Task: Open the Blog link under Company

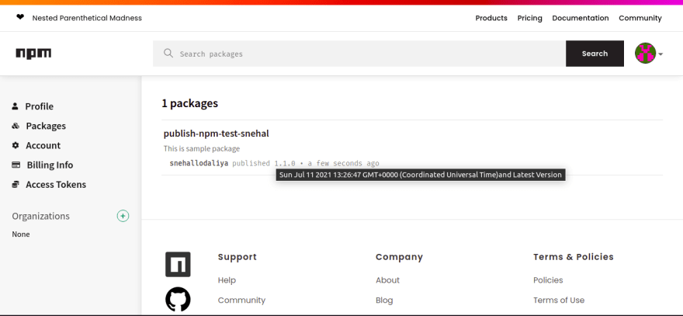Action: (x=384, y=300)
